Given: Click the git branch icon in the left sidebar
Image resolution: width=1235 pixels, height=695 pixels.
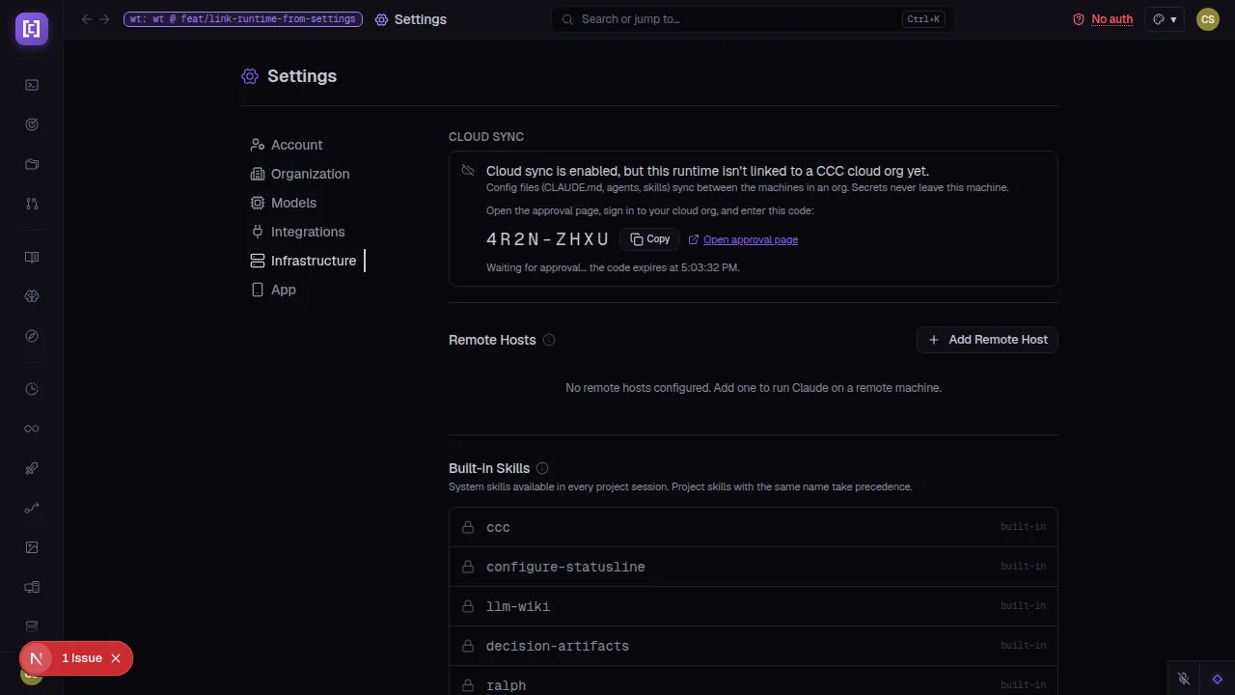Looking at the screenshot, I should tap(32, 204).
